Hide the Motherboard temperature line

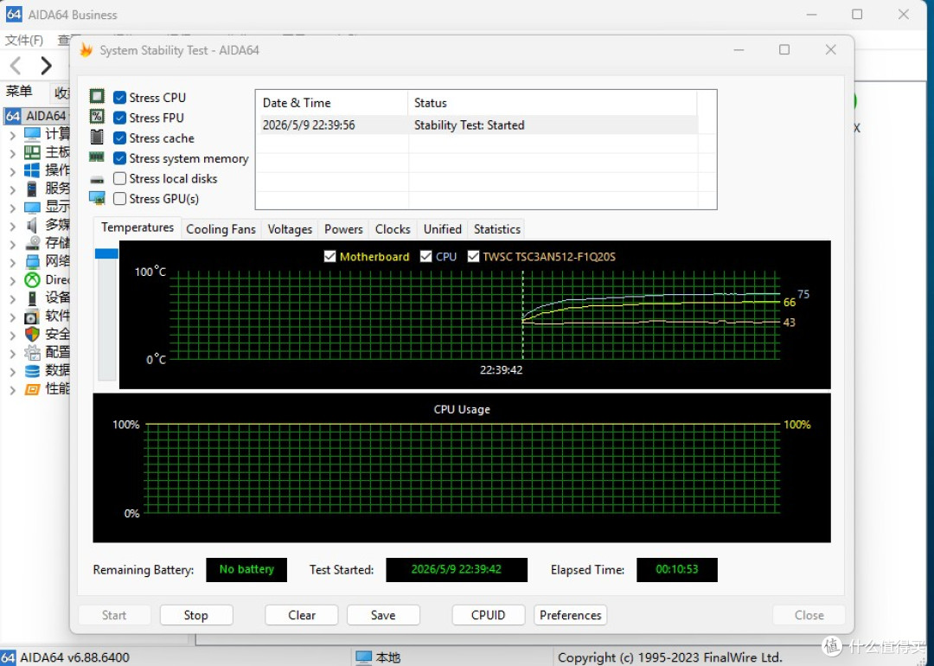pos(329,256)
